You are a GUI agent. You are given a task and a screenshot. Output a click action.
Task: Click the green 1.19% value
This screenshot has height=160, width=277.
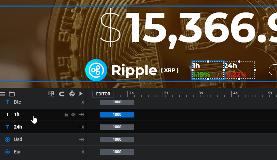coord(201,74)
